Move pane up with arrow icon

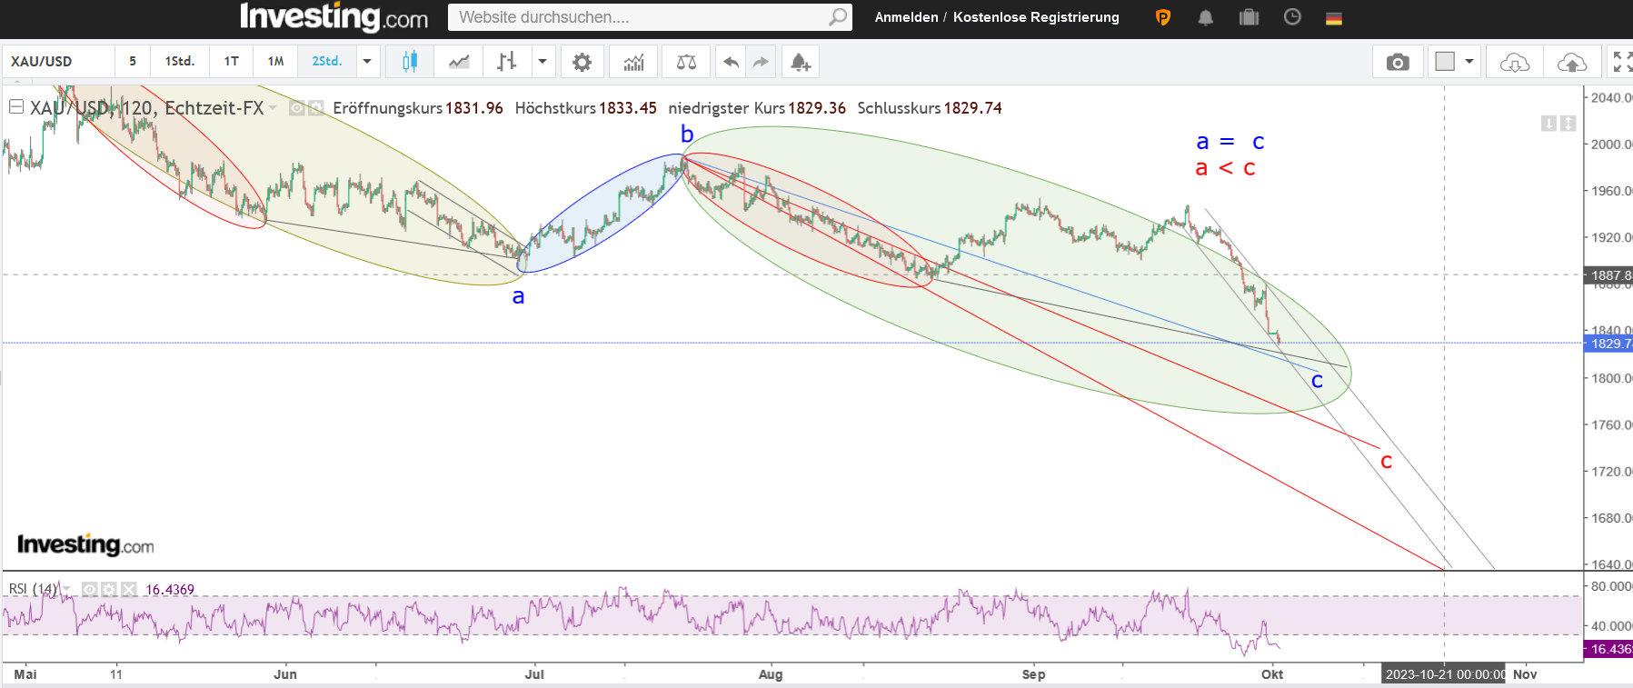pyautogui.click(x=1568, y=123)
